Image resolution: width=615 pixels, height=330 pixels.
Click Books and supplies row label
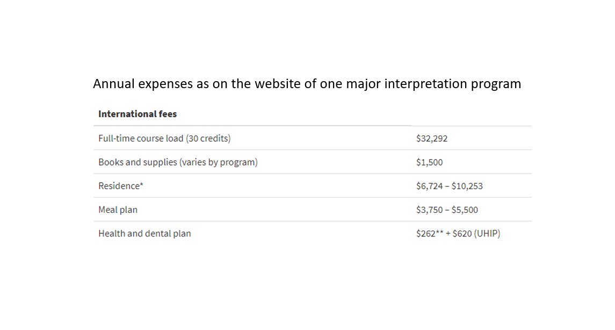pyautogui.click(x=178, y=162)
